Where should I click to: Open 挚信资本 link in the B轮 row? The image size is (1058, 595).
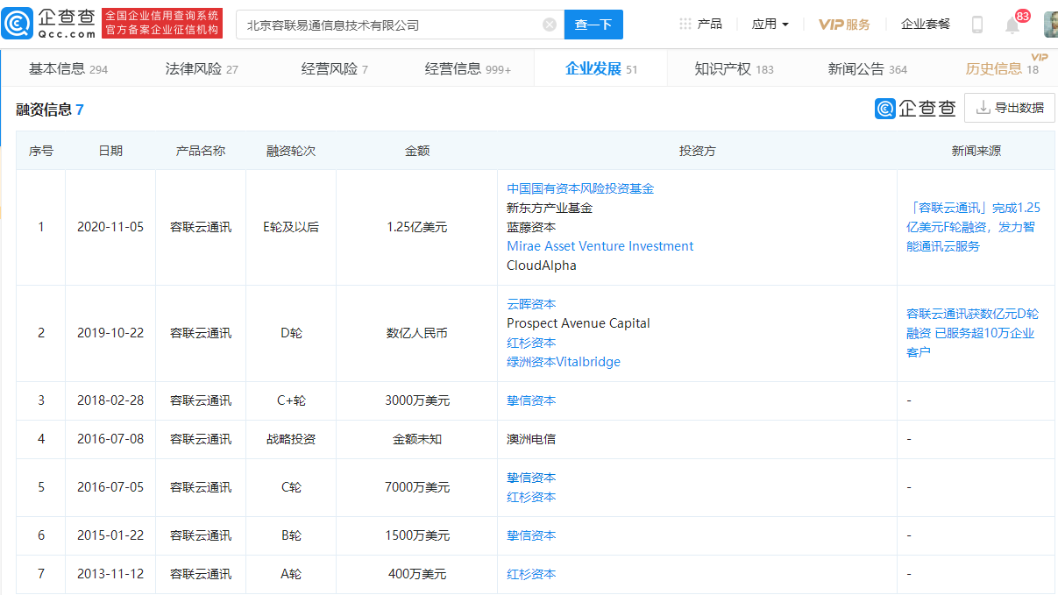(531, 535)
